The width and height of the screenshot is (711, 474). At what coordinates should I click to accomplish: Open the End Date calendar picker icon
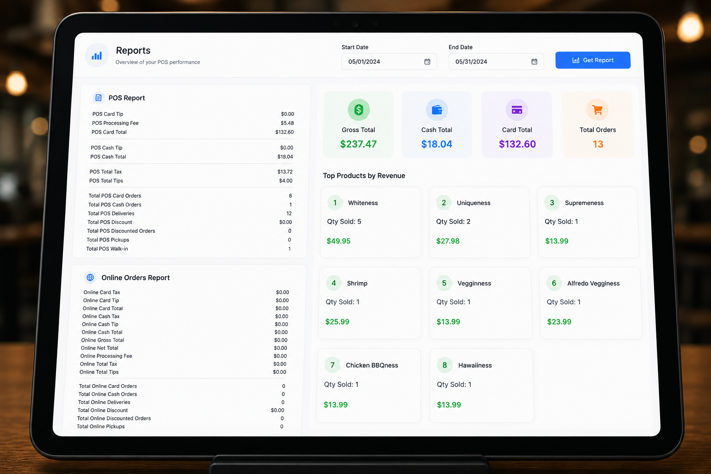tap(534, 62)
